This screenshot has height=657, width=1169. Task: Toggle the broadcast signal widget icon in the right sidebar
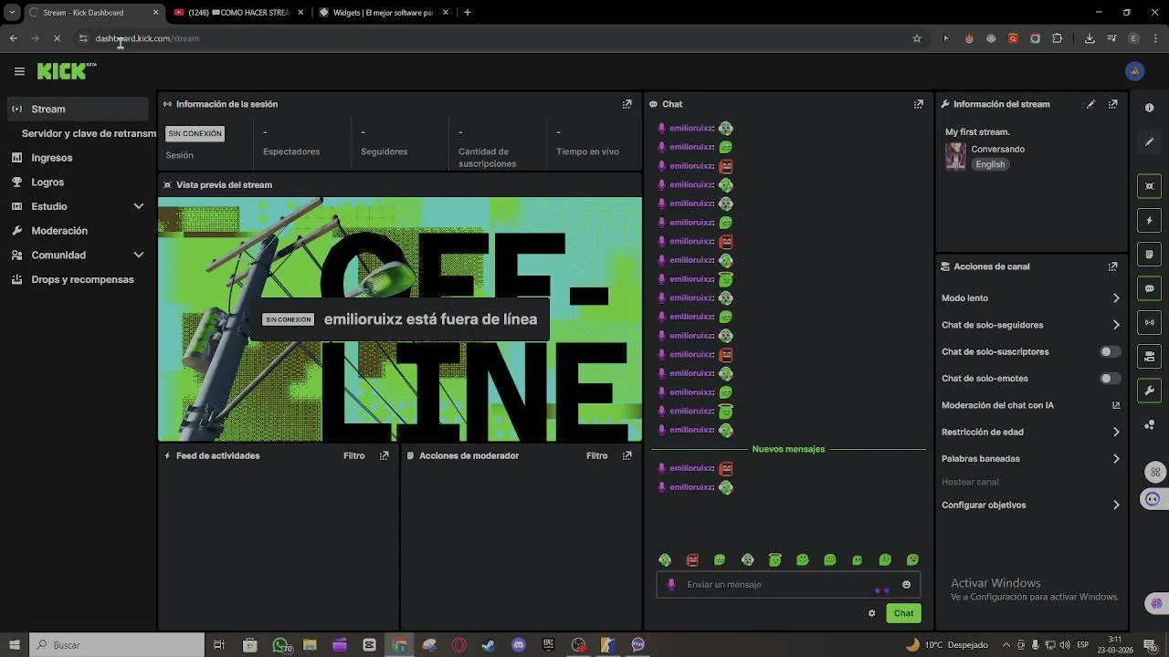[x=1149, y=322]
